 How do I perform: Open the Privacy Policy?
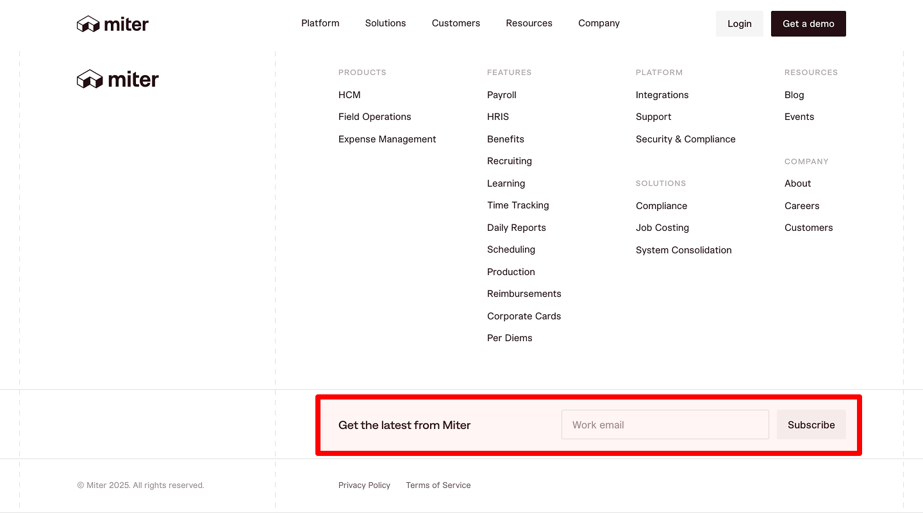click(364, 485)
